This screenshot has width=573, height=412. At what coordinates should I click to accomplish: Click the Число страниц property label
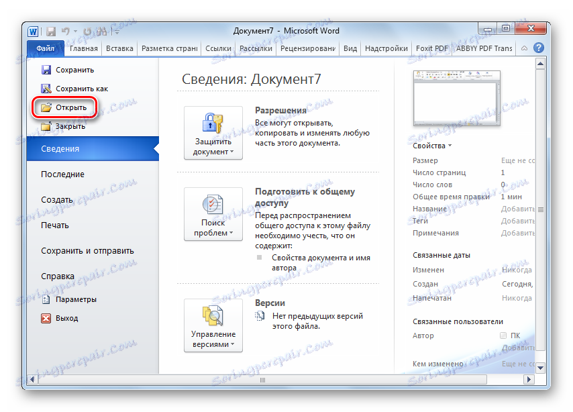pyautogui.click(x=439, y=172)
